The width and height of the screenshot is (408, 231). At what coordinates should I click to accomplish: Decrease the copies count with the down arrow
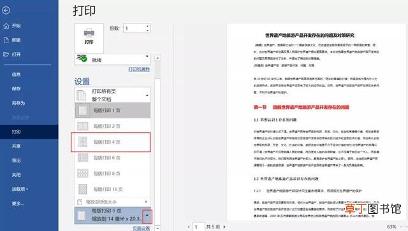(x=147, y=31)
